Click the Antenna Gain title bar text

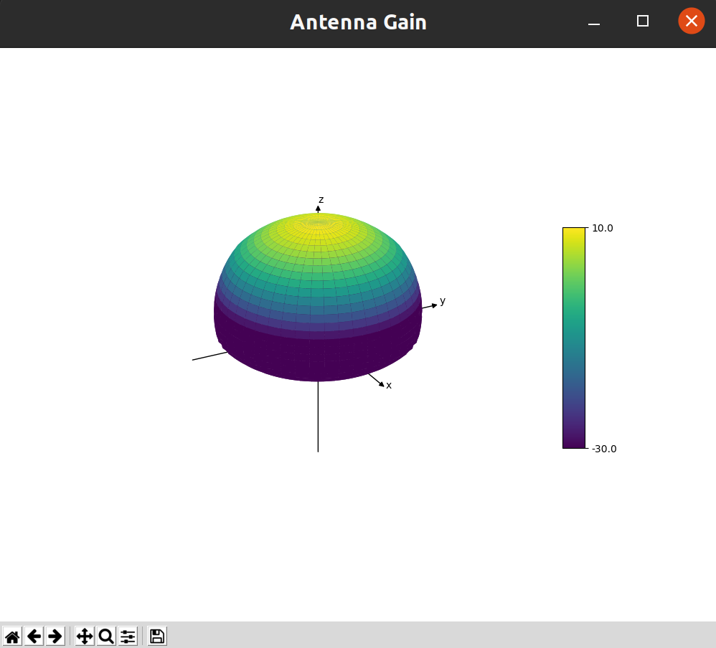pyautogui.click(x=358, y=22)
